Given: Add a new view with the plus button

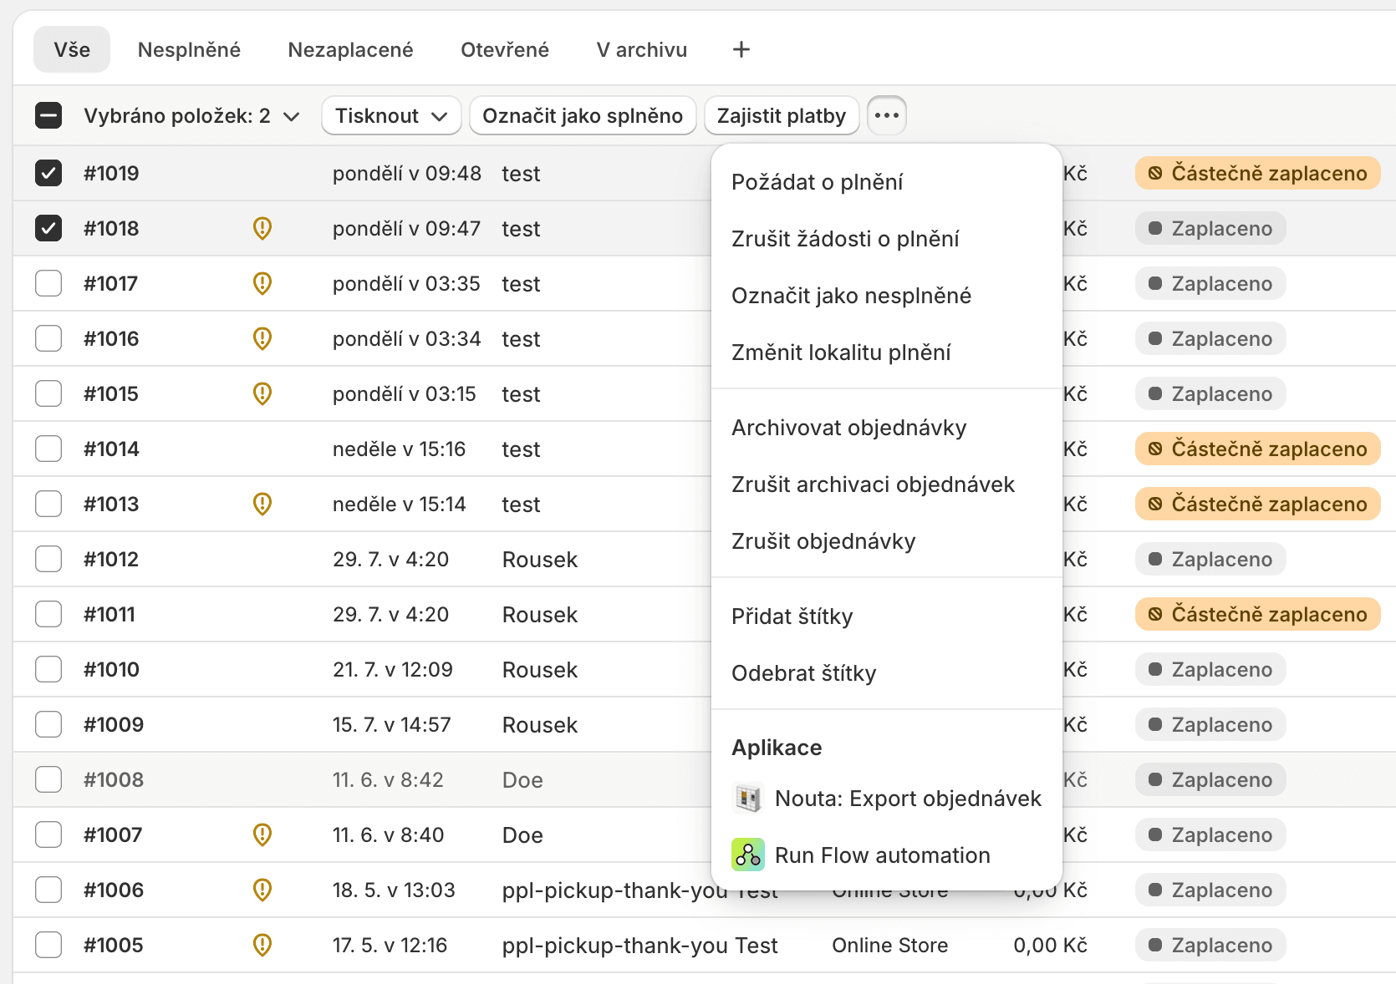Looking at the screenshot, I should pyautogui.click(x=741, y=49).
